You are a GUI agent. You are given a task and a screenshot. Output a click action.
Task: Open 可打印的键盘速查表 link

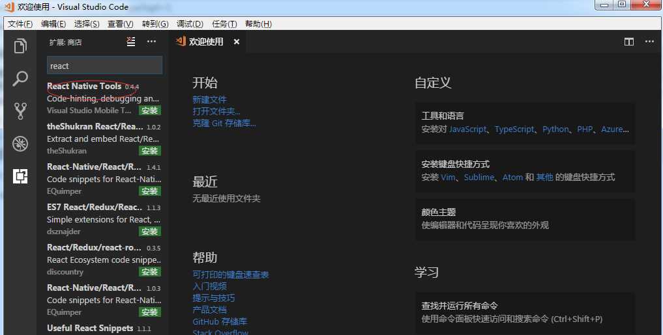pos(230,275)
